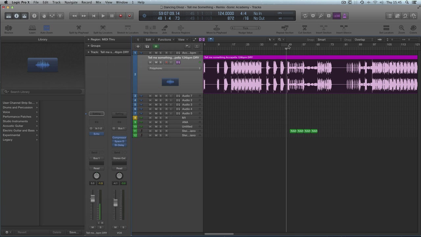The image size is (421, 237).
Task: Open the File menu
Action: (x=36, y=2)
